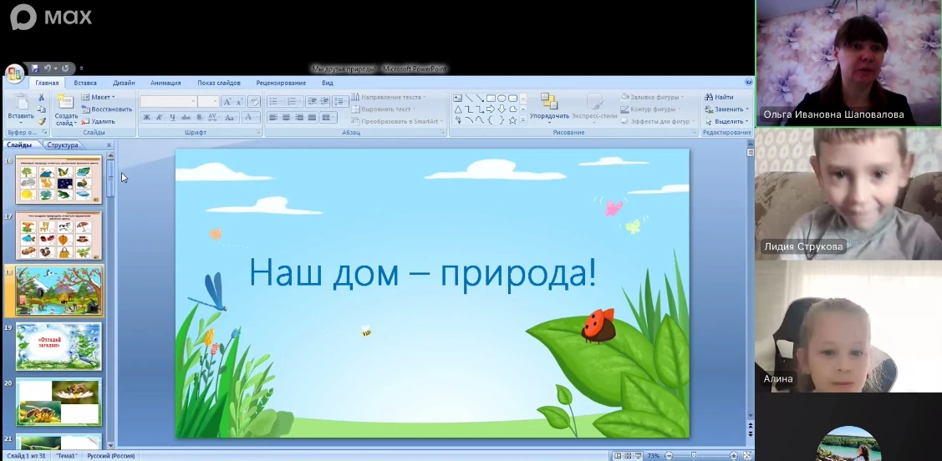This screenshot has width=942, height=461.
Task: Toggle Italic (К) formatting
Action: [x=160, y=117]
